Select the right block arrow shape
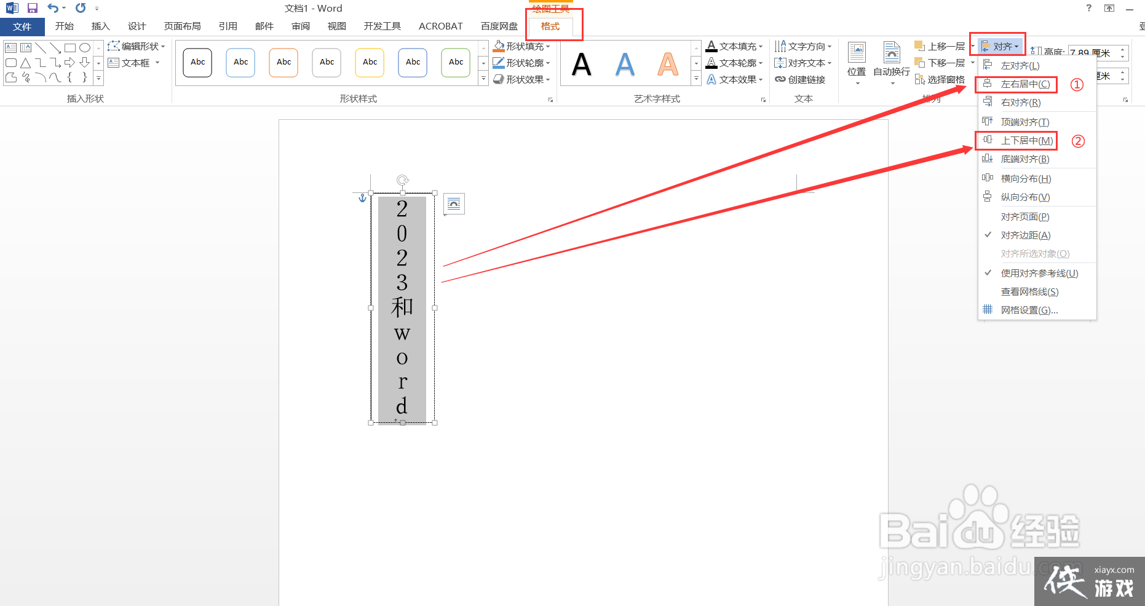The width and height of the screenshot is (1145, 606). [x=70, y=63]
